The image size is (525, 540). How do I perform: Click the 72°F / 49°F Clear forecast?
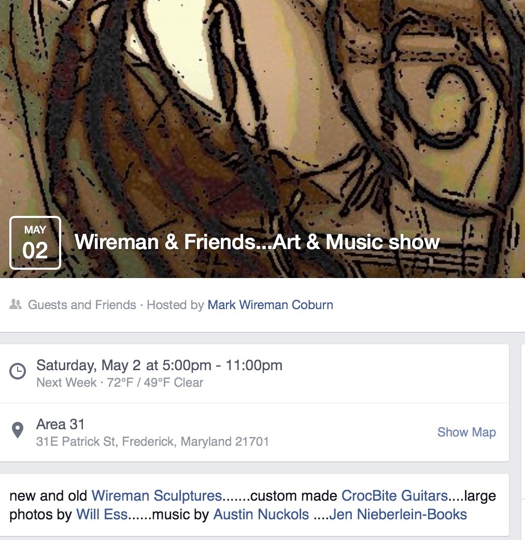click(155, 383)
